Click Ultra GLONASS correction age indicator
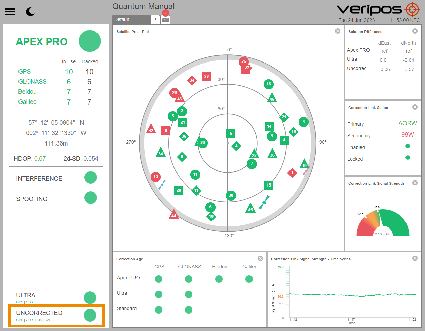425x331 pixels. tap(189, 294)
